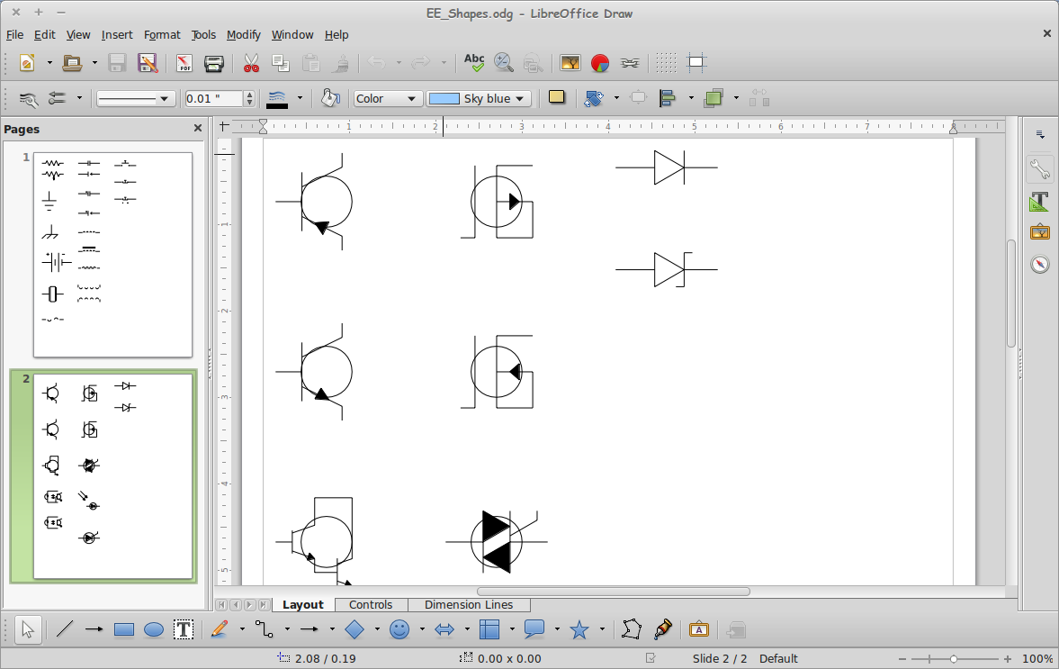
Task: Click the New document icon
Action: [x=27, y=63]
